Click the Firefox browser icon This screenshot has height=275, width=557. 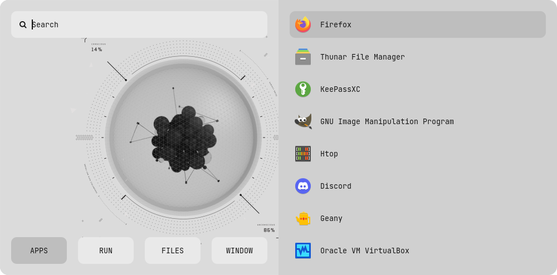(x=303, y=24)
